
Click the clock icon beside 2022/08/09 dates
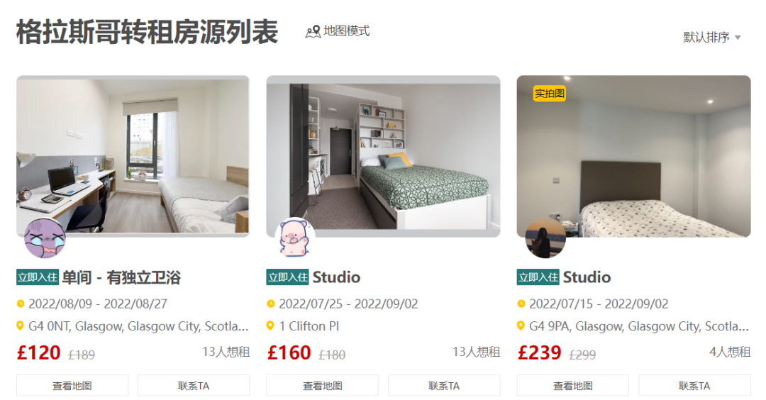coord(21,304)
